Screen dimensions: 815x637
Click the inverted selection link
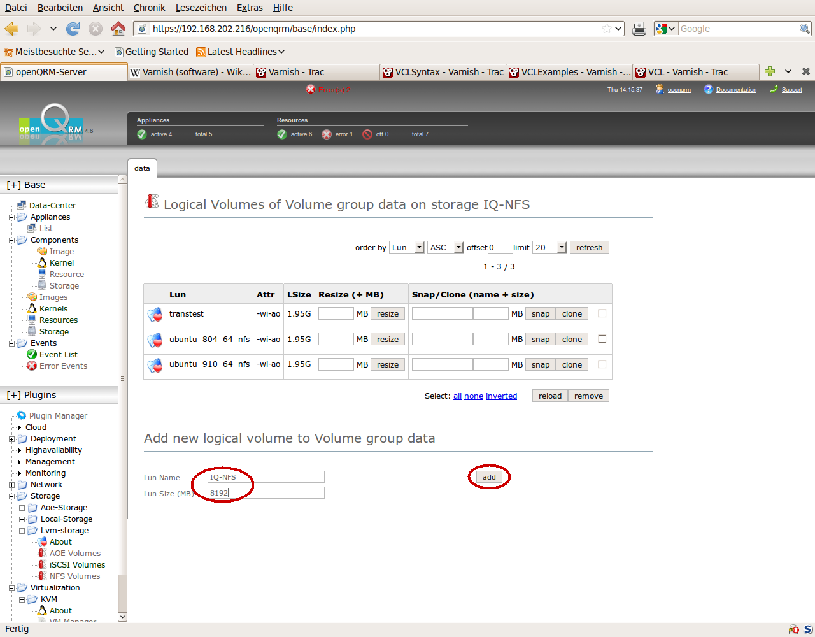[x=501, y=396]
